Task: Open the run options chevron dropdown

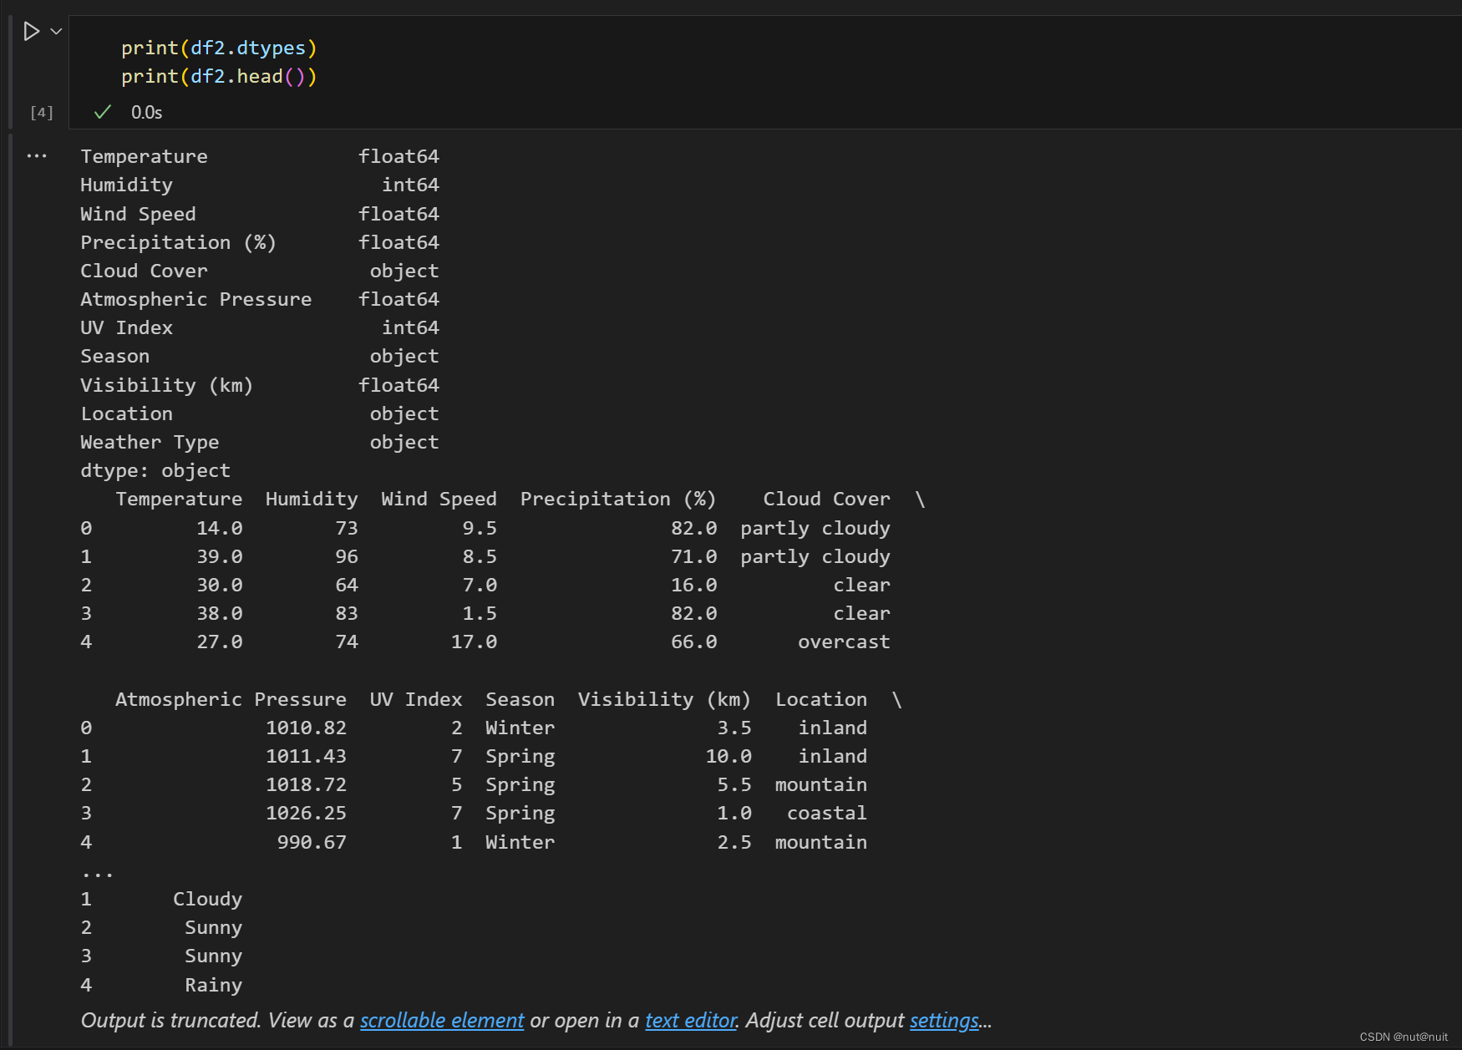Action: [56, 32]
